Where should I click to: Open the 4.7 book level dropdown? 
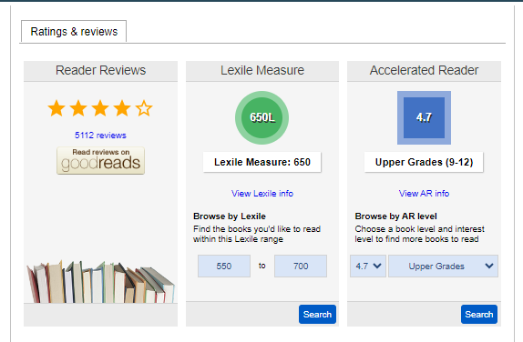368,267
